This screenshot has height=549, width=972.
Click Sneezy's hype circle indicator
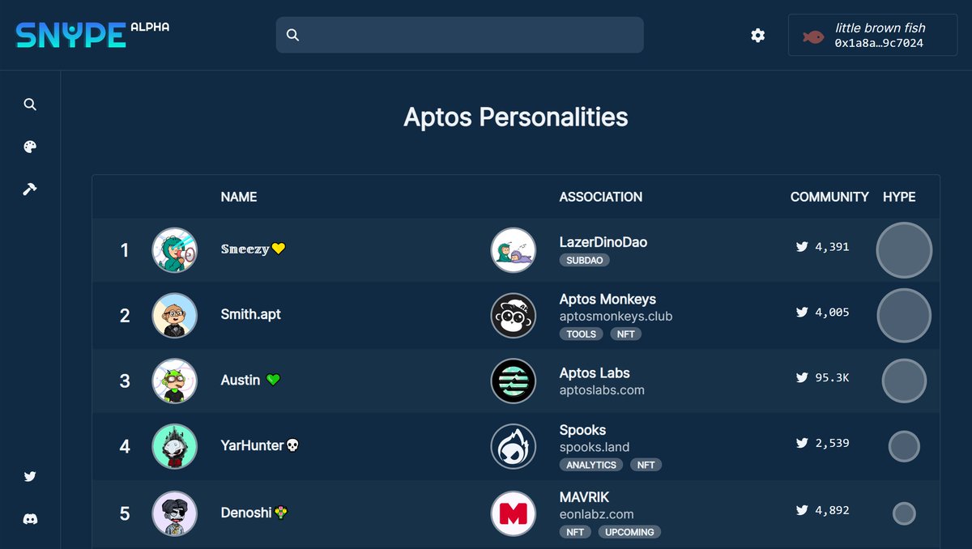pyautogui.click(x=904, y=250)
